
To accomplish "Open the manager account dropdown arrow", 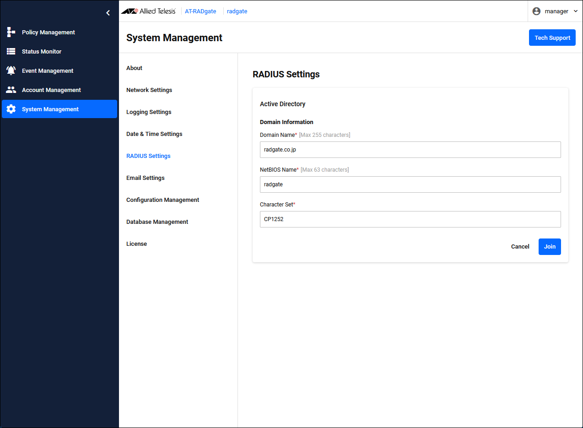I will 576,11.
